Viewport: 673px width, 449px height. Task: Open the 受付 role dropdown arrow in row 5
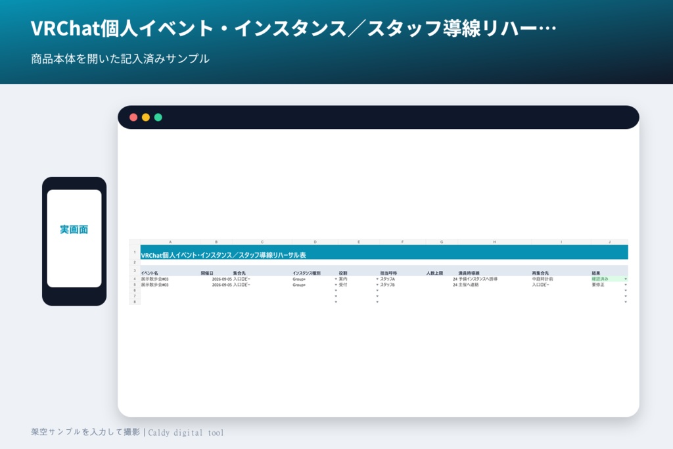coord(377,285)
